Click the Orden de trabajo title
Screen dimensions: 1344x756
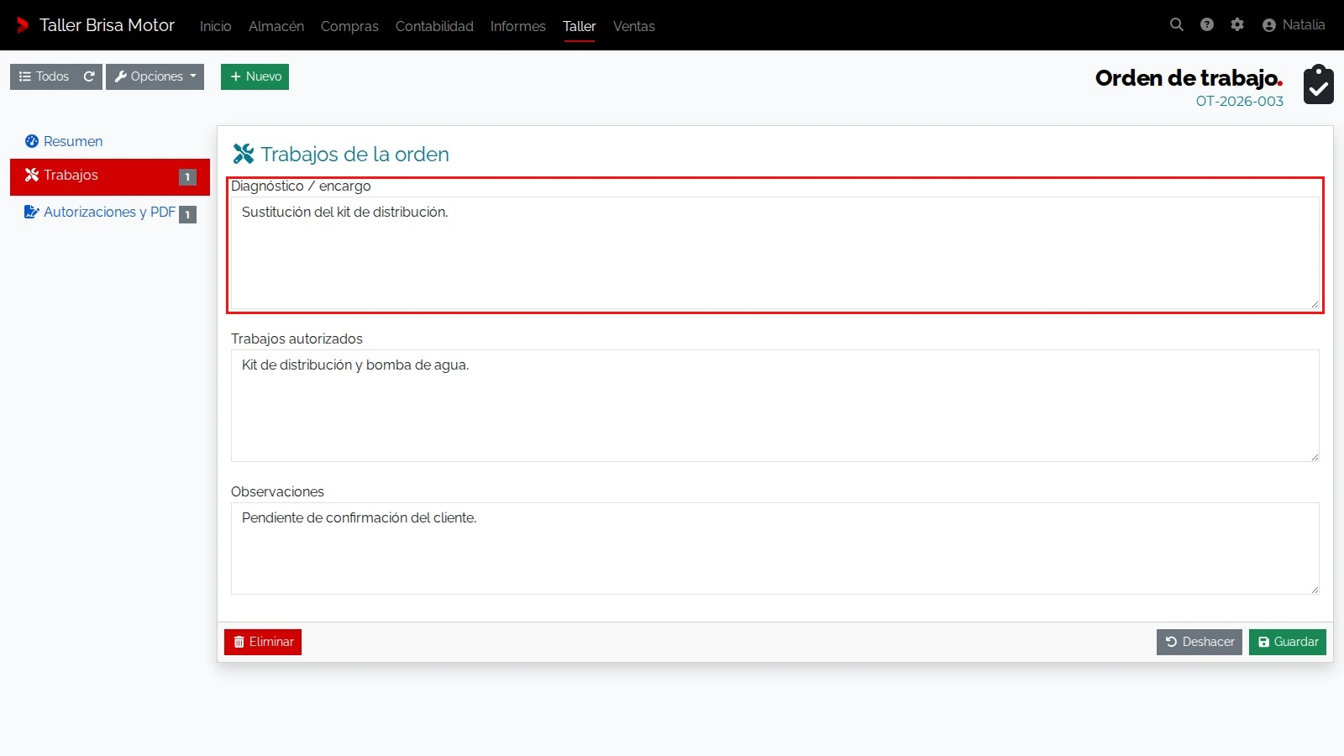(1189, 78)
